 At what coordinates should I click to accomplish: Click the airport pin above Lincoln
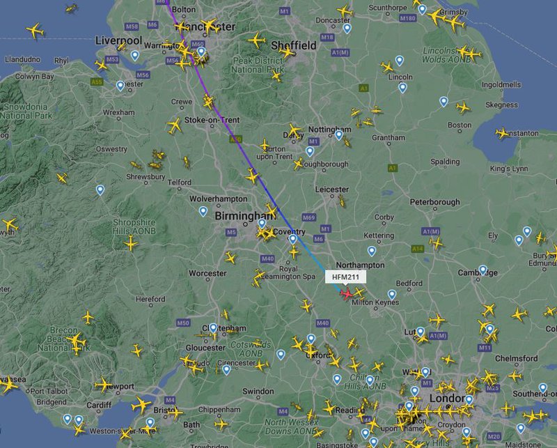coord(400,61)
